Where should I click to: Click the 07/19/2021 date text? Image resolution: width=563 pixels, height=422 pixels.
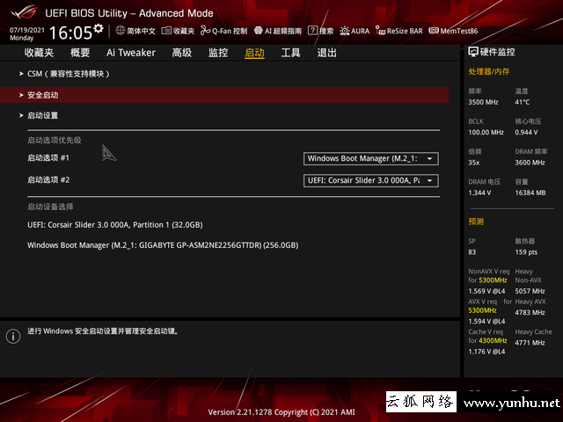27,30
